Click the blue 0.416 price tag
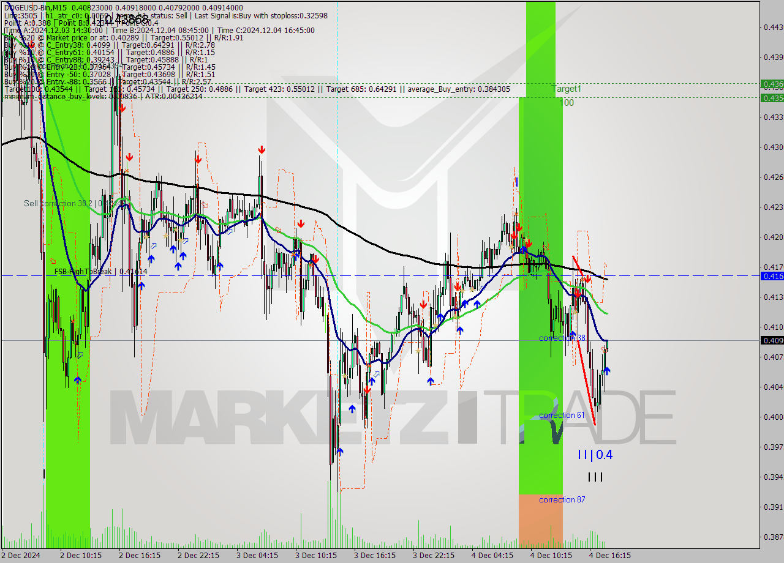Viewport: 784px width, 563px height. 772,276
